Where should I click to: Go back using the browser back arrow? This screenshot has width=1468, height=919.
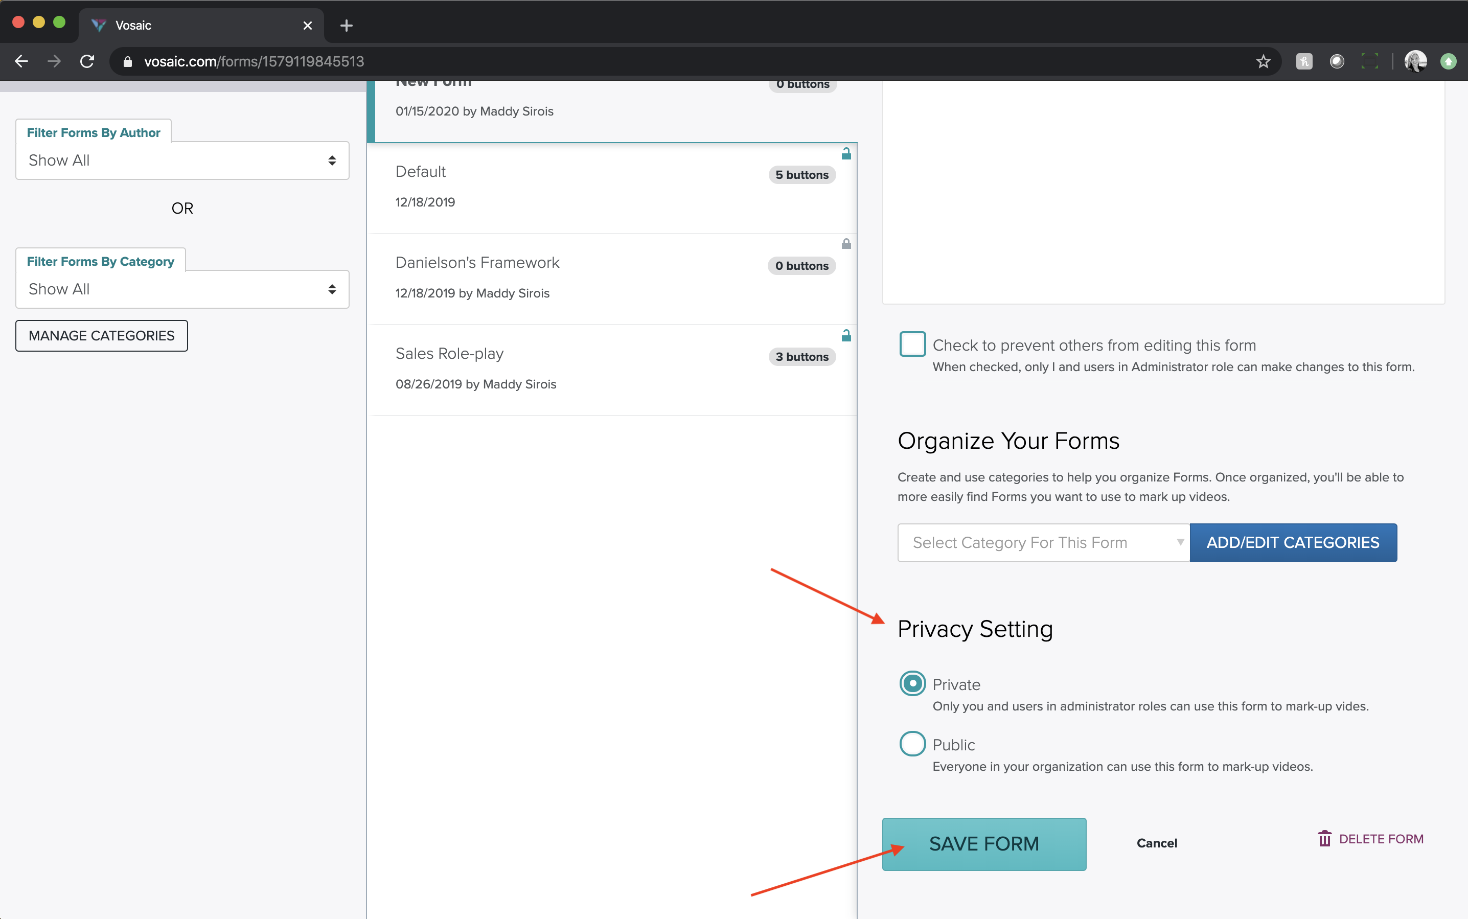coord(21,61)
